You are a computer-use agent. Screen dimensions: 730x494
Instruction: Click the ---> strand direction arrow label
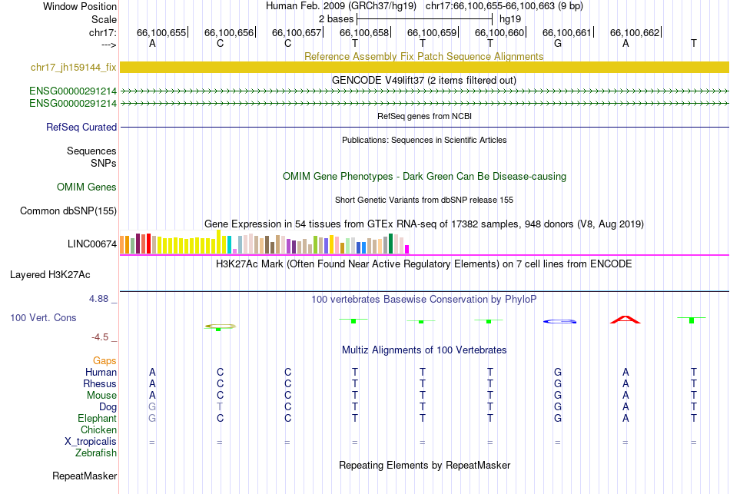[109, 45]
